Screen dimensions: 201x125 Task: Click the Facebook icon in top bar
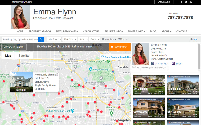(182, 2)
